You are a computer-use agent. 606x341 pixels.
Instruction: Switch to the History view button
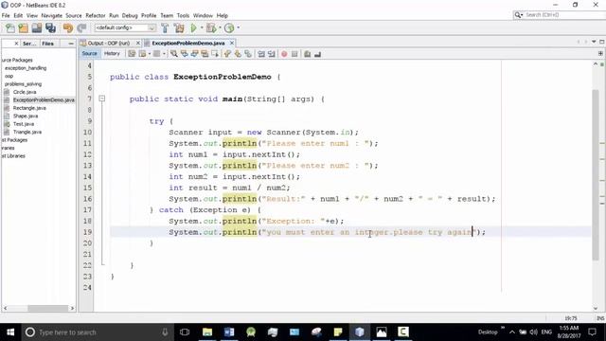(112, 54)
